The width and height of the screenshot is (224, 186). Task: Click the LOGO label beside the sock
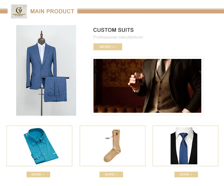[107, 138]
